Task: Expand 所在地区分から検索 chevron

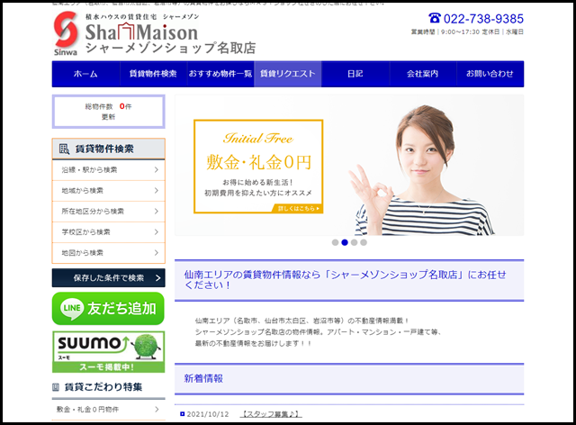Action: click(157, 211)
